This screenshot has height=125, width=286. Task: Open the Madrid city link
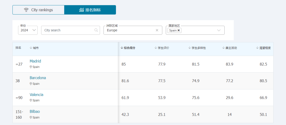coord(35,61)
